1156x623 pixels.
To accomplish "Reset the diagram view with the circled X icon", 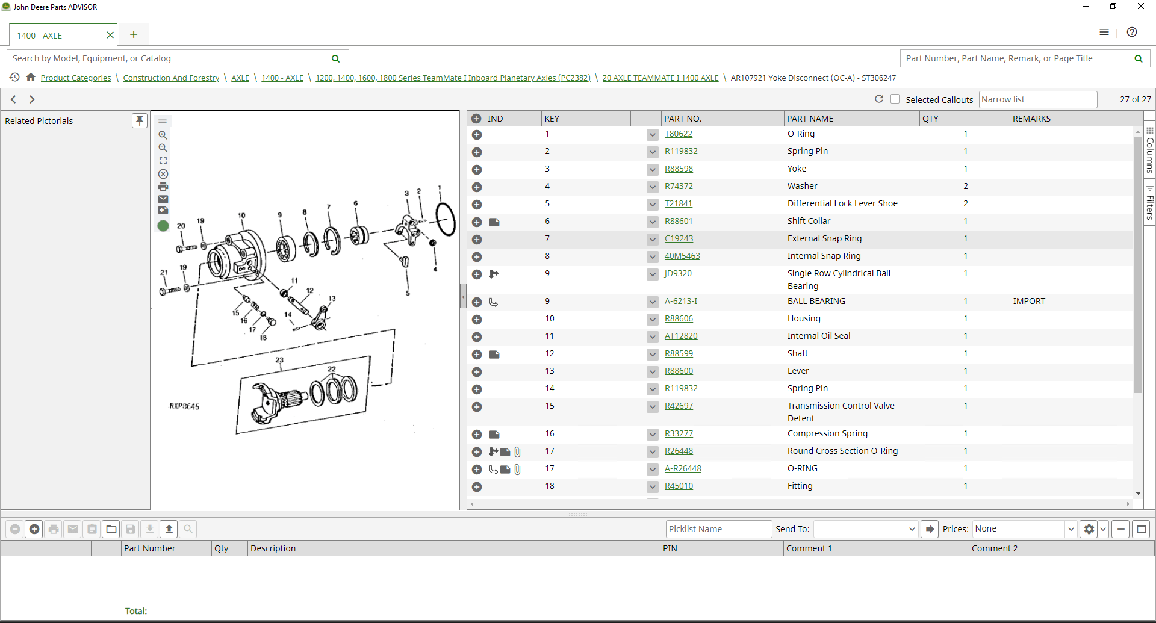I will [x=163, y=174].
